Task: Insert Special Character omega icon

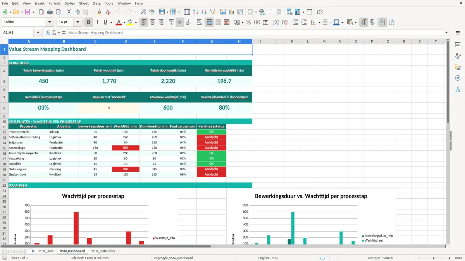Action: tap(250, 12)
